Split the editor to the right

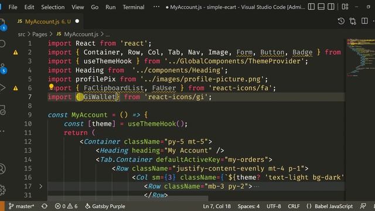click(x=364, y=21)
